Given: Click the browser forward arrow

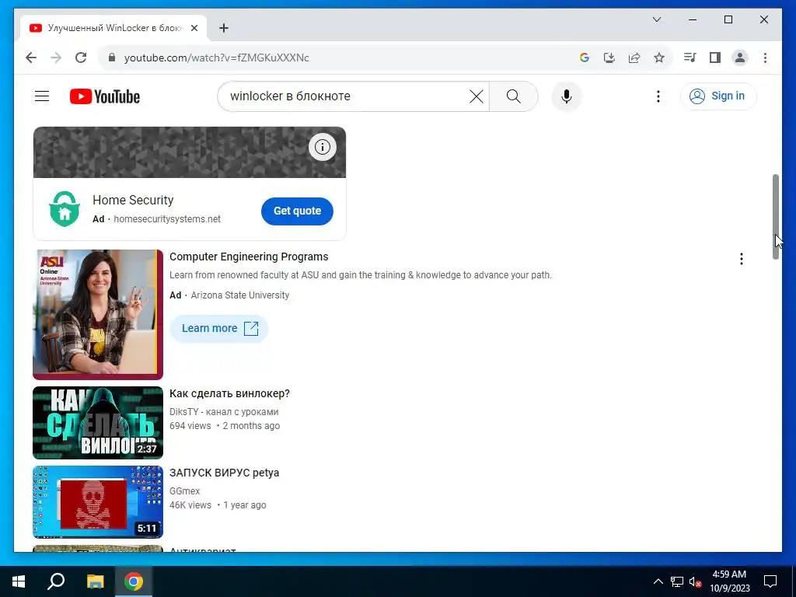Looking at the screenshot, I should pyautogui.click(x=56, y=58).
